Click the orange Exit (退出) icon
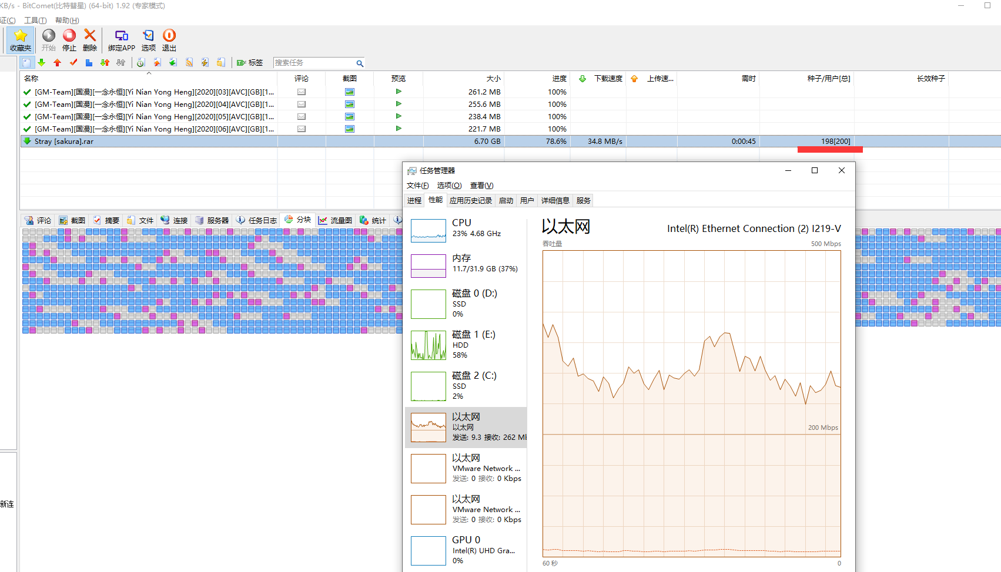This screenshot has height=572, width=1001. [x=169, y=40]
